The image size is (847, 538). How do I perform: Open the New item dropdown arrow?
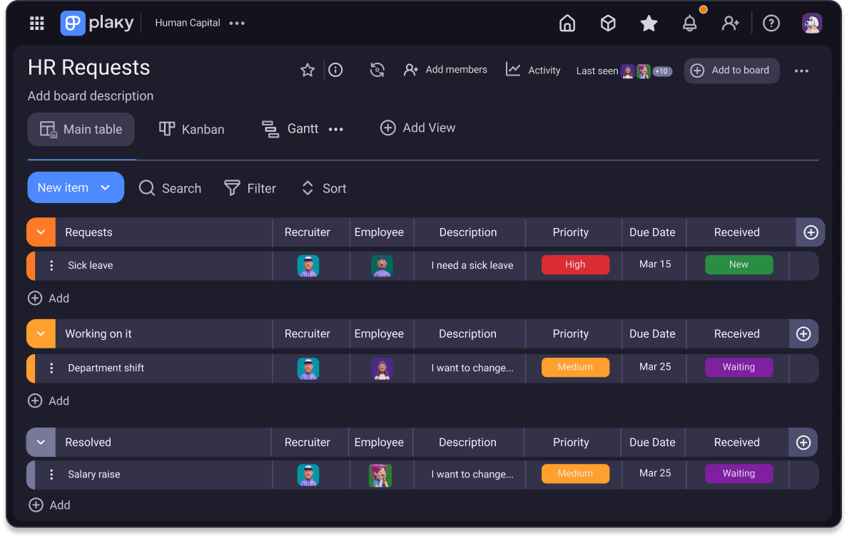coord(106,188)
